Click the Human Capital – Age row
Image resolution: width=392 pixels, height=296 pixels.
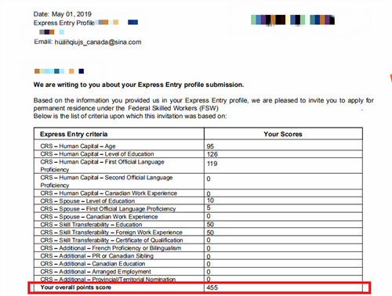click(198, 146)
